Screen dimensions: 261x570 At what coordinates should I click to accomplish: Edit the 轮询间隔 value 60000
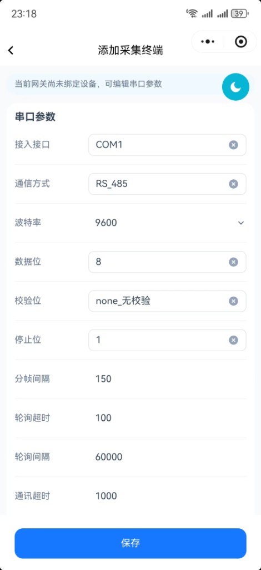click(x=109, y=457)
